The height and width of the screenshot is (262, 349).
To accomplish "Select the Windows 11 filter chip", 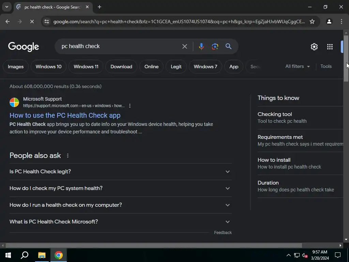I will pyautogui.click(x=86, y=67).
